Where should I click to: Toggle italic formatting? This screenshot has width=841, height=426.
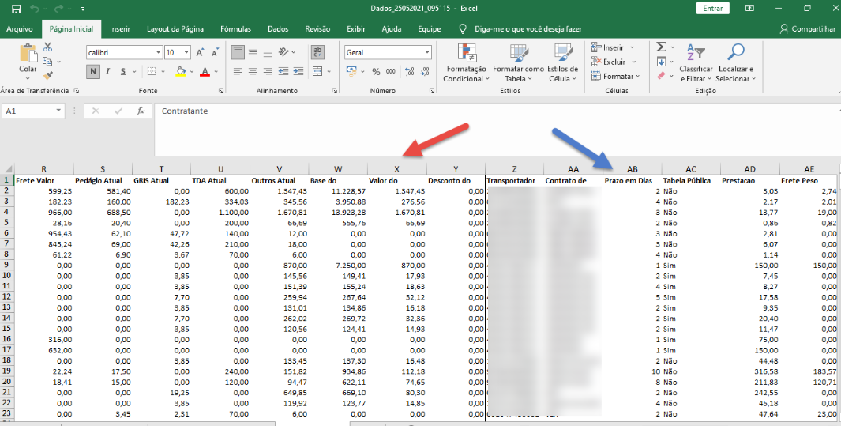[x=108, y=71]
